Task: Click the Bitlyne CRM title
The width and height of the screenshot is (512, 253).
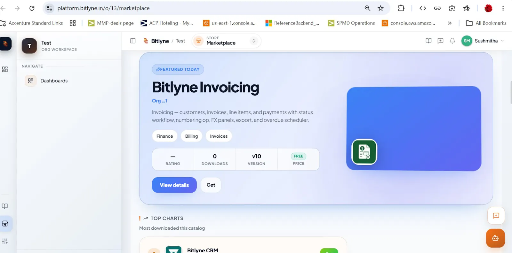Action: (203, 250)
